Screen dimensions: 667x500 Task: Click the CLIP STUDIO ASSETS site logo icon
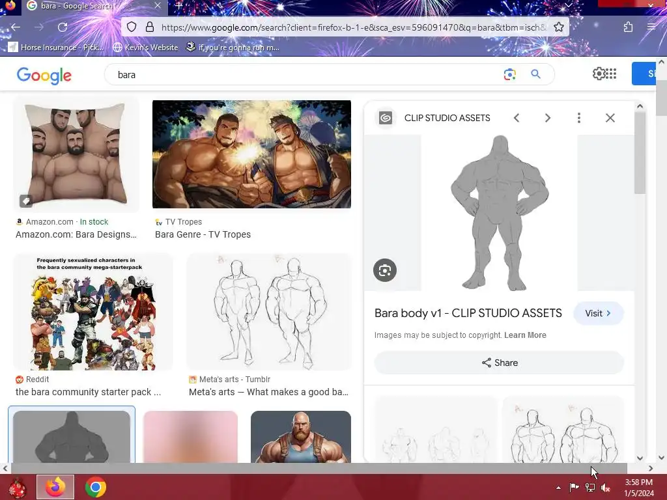point(386,118)
